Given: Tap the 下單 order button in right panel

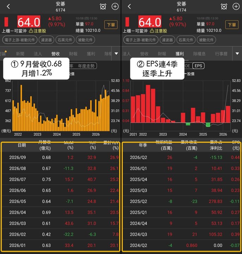Looking at the screenshot, I should pos(232,25).
